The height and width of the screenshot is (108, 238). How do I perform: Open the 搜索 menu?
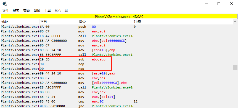pyautogui.click(x=16, y=10)
